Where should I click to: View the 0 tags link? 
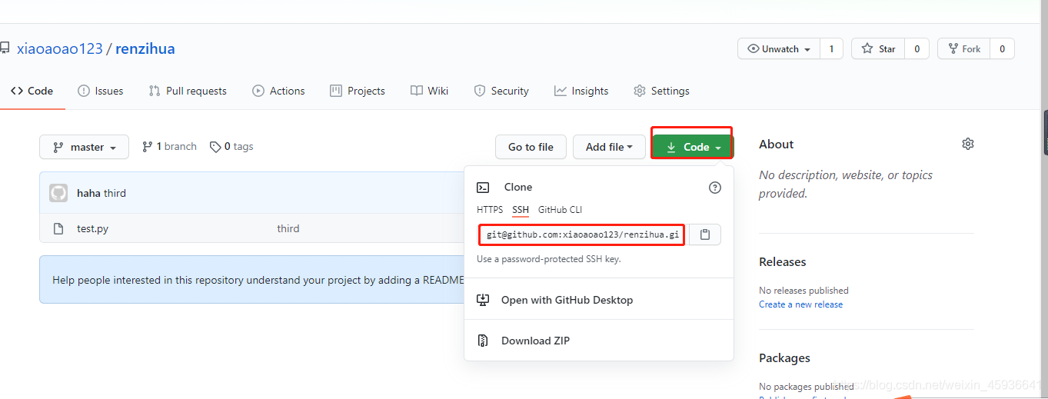[231, 147]
